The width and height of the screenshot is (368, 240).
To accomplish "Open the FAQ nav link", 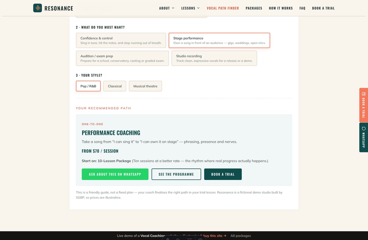I will point(302,8).
